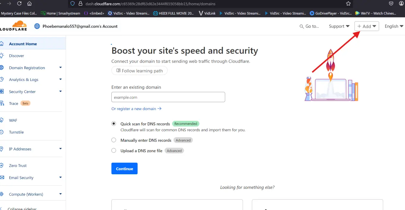Click the Beta badge next to Trace
405x210 pixels.
(x=25, y=103)
